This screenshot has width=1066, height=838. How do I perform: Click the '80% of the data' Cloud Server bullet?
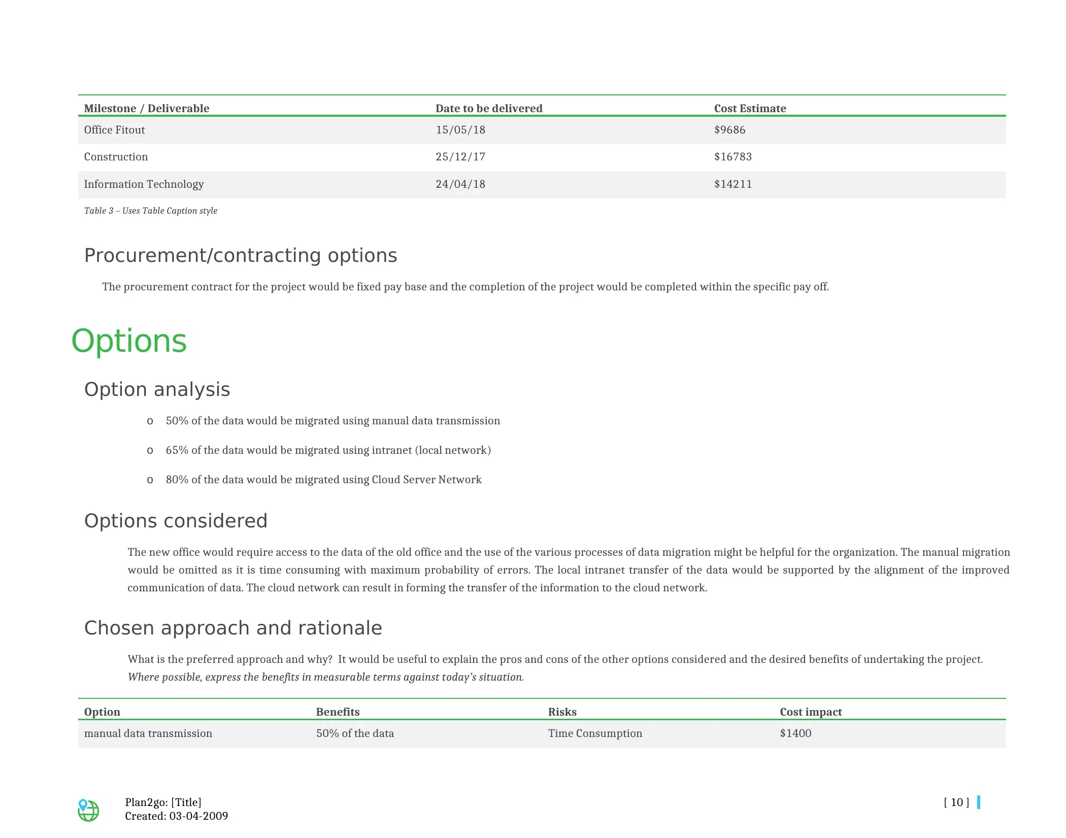(324, 480)
